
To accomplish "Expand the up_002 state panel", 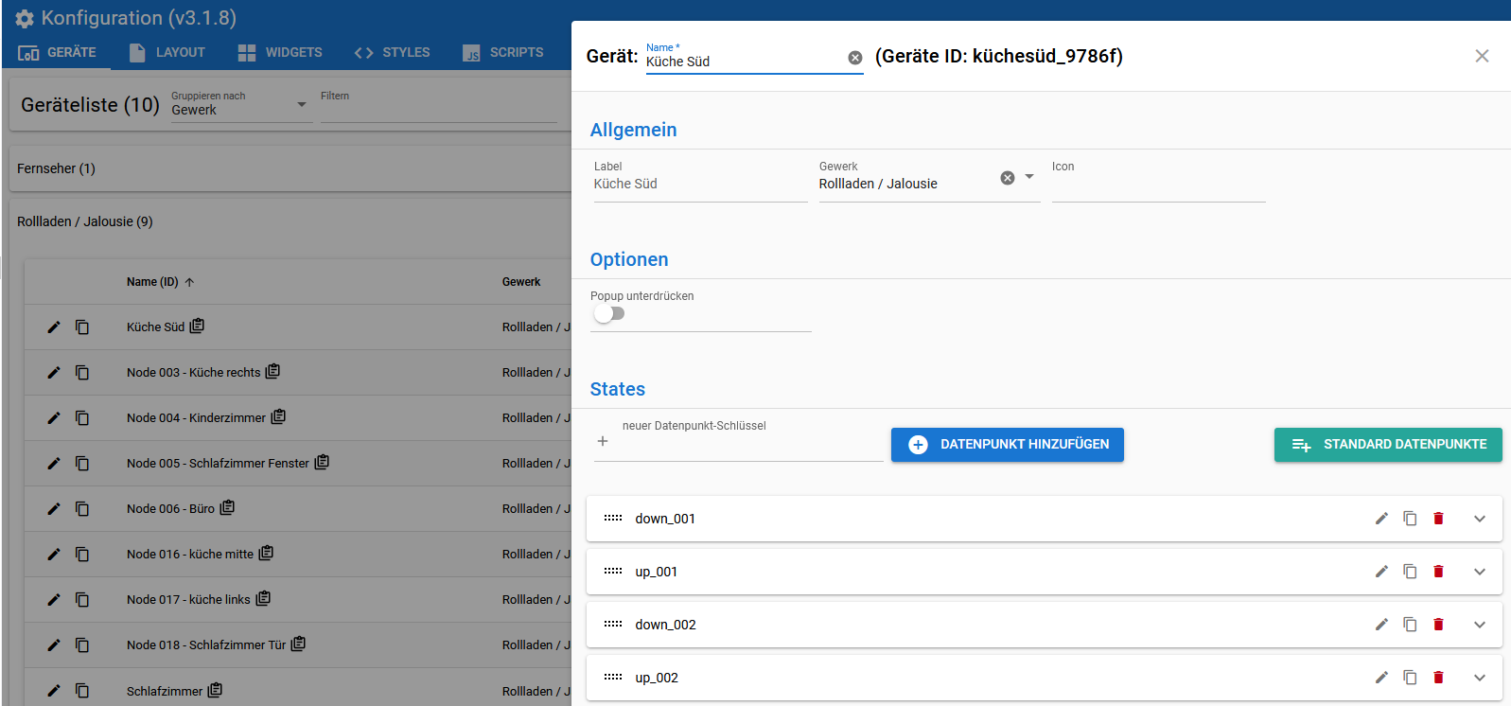I will (x=1480, y=678).
